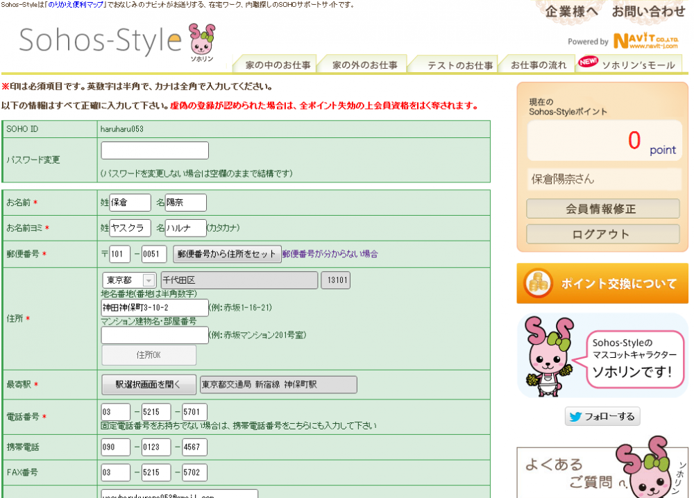Click the FAX番号 last field 5702
Viewport: 694px width, 498px height.
point(195,472)
